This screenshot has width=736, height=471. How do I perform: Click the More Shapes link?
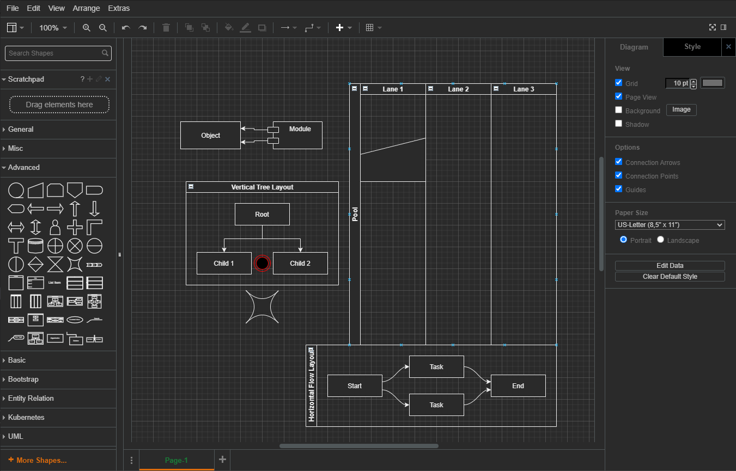pos(37,460)
